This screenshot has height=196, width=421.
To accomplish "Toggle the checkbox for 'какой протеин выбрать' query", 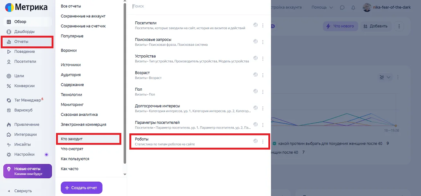I will [274, 143].
